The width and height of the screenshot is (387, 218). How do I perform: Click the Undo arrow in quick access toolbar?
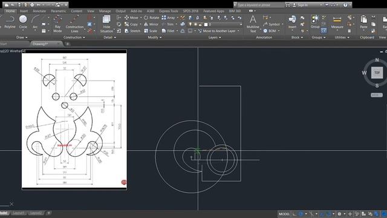[39, 5]
